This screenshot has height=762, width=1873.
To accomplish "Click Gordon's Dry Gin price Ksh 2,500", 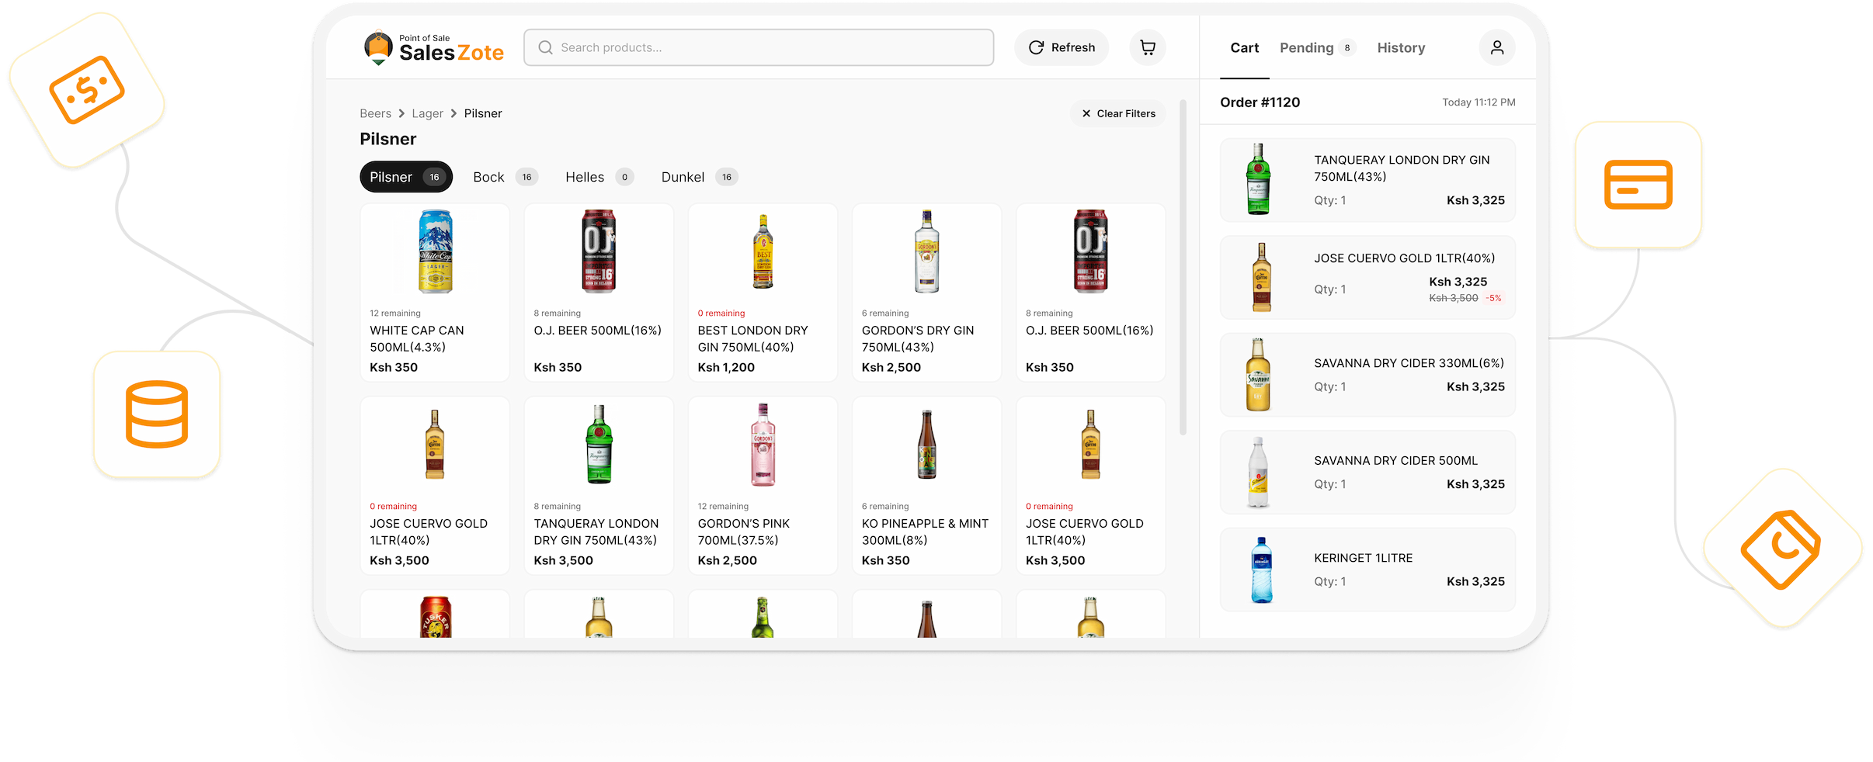I will [x=891, y=367].
